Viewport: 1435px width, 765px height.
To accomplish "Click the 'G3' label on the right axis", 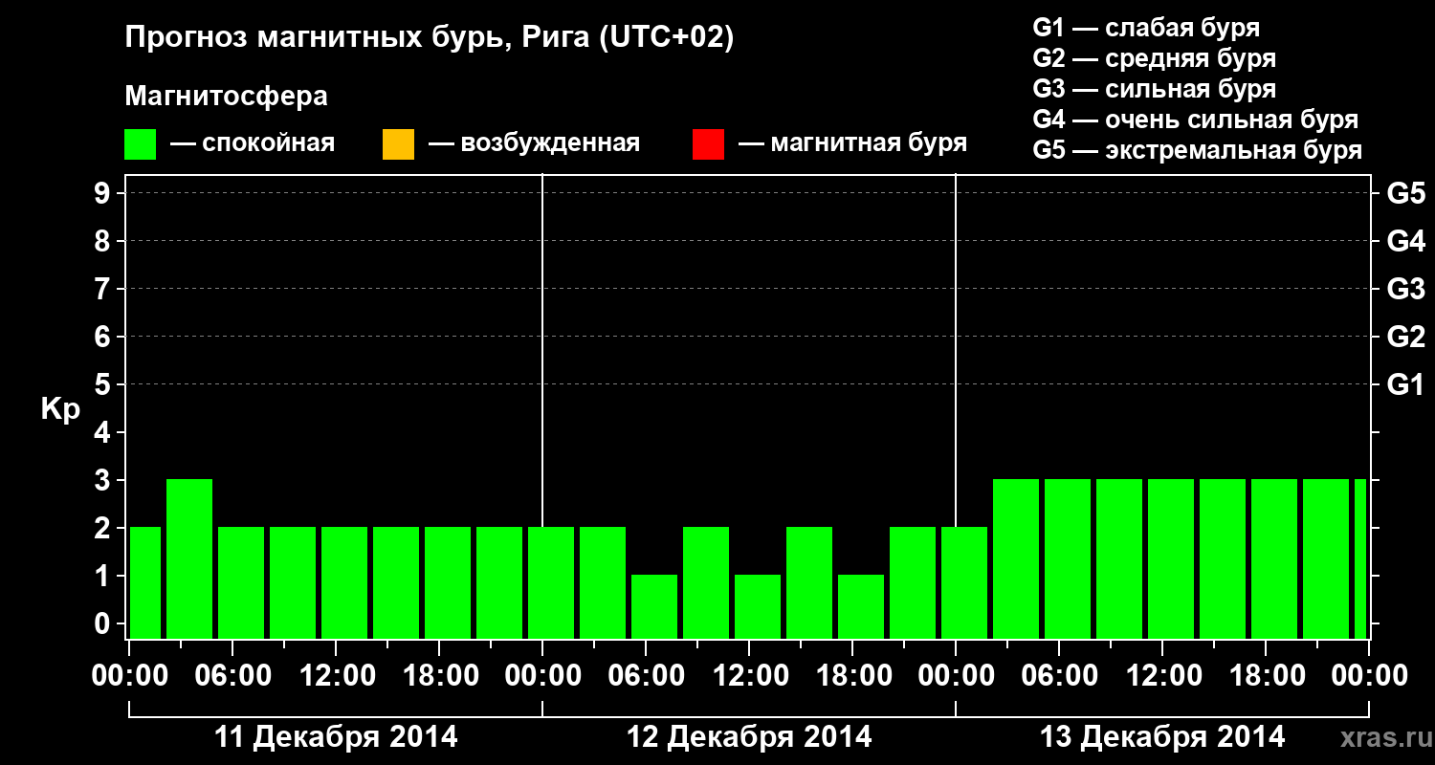I will 1406,289.
